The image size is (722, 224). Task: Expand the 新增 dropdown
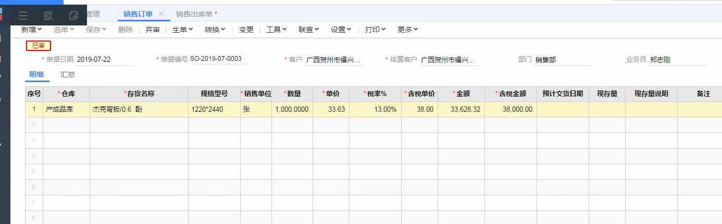click(x=32, y=30)
